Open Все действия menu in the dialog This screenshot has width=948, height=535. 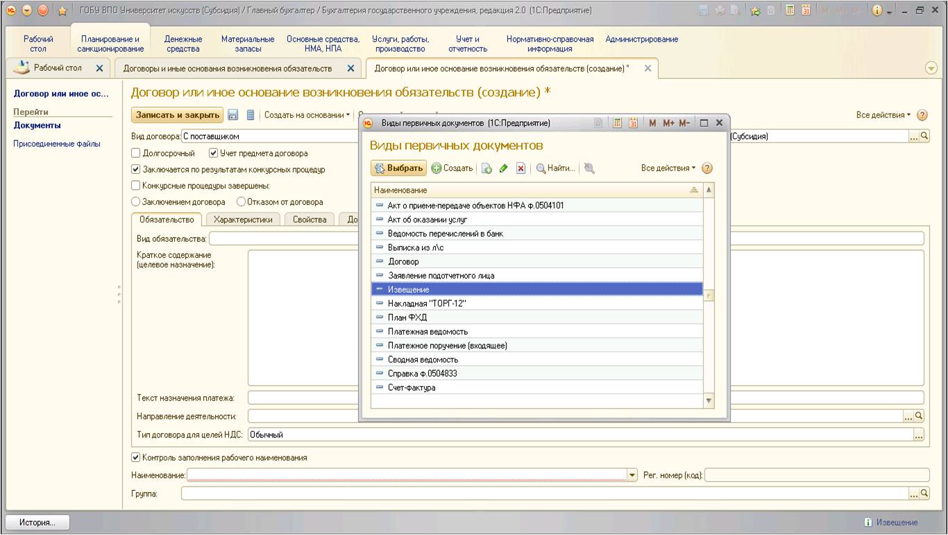[668, 168]
